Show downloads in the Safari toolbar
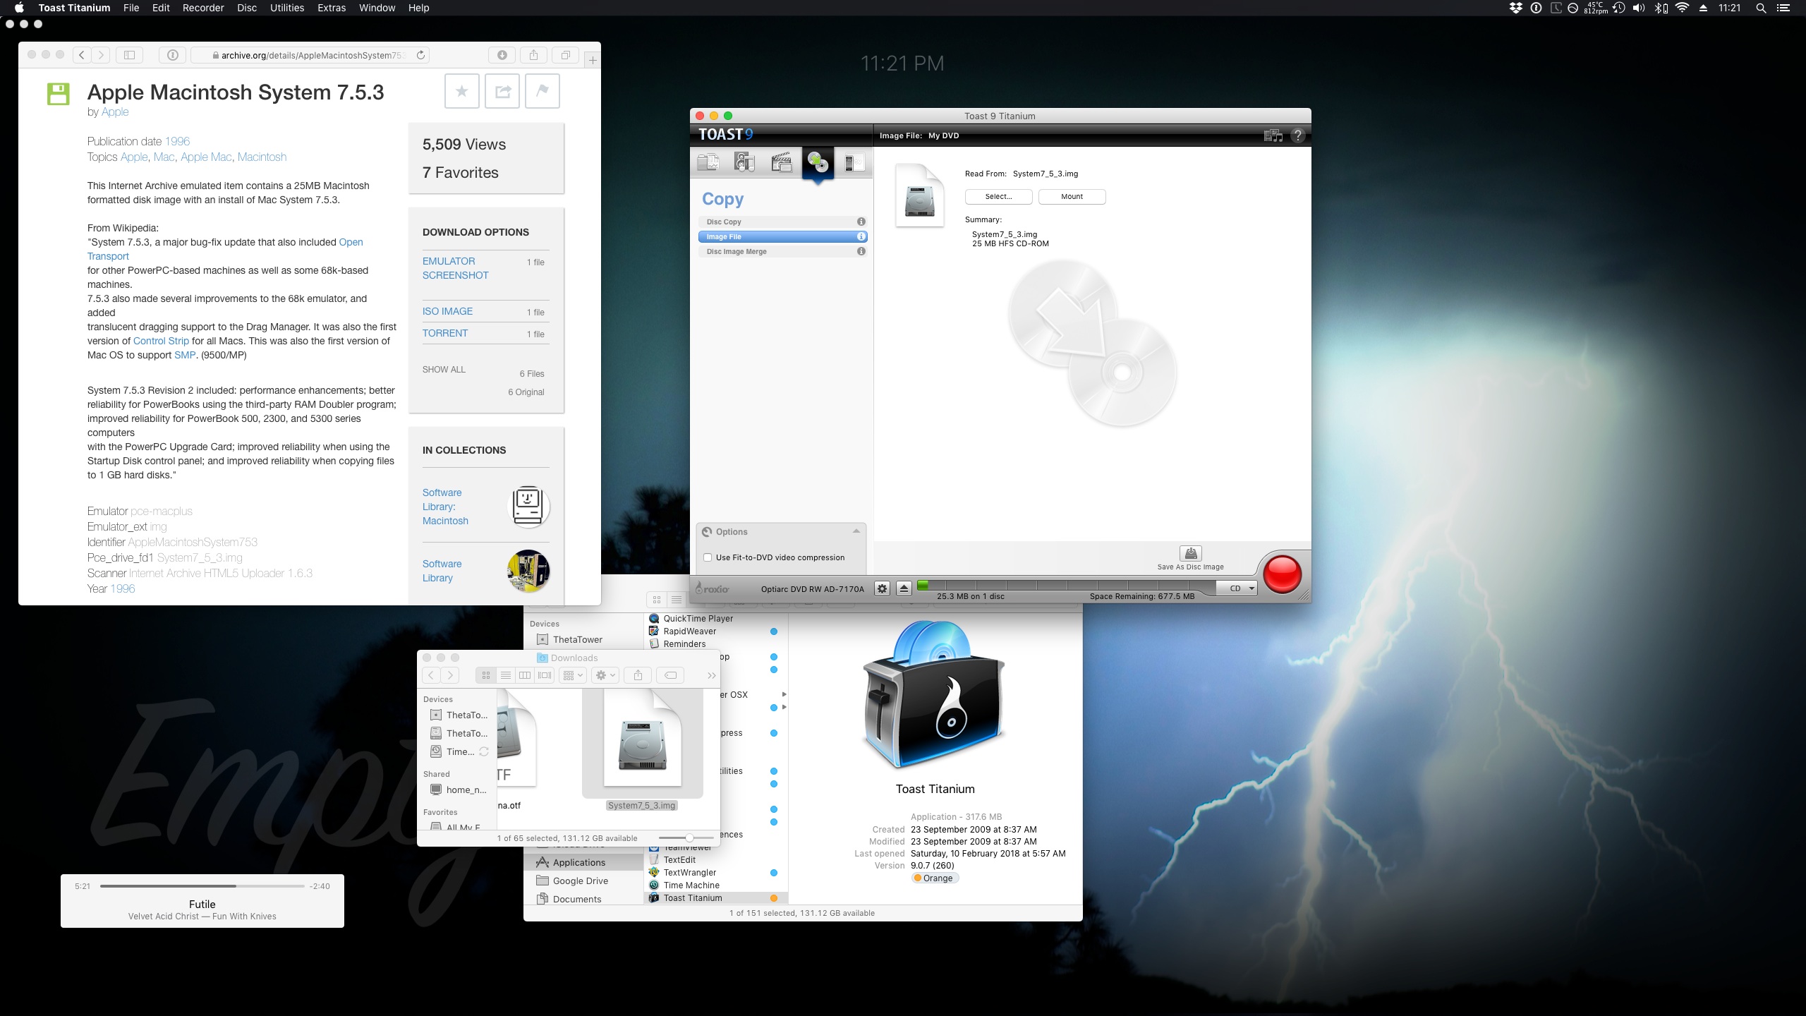Screen dimensions: 1806x1016 [x=502, y=55]
